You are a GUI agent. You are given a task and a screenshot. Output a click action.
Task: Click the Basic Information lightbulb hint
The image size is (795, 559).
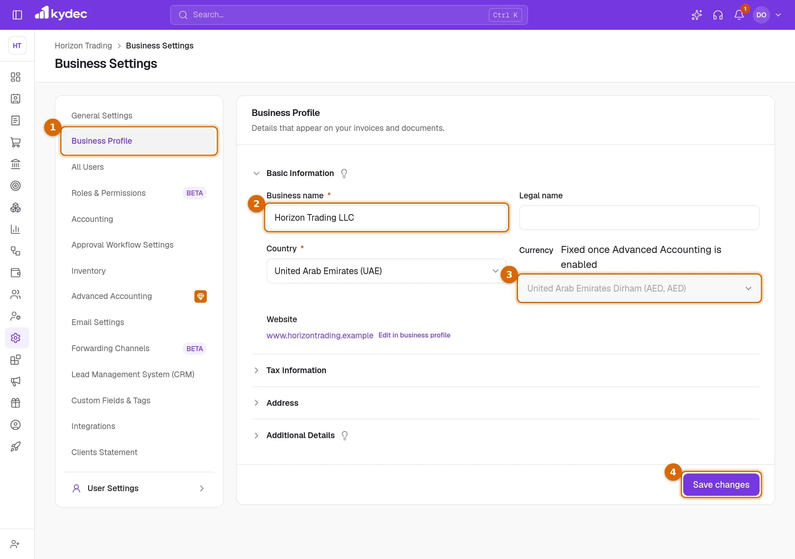(344, 173)
